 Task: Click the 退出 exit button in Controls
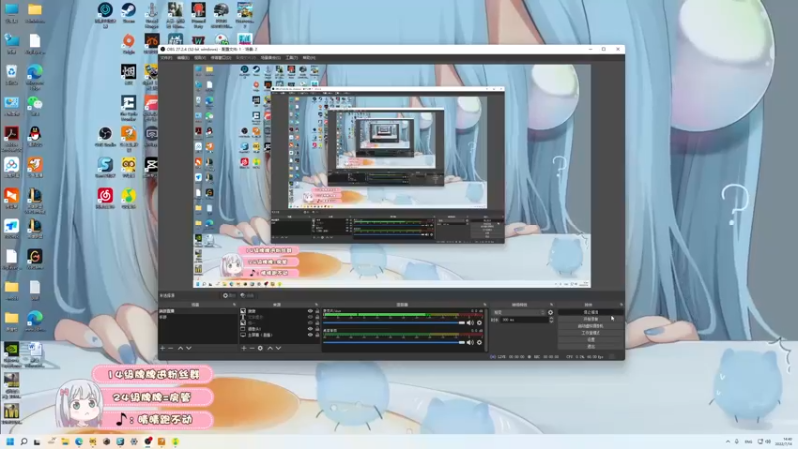pos(591,346)
